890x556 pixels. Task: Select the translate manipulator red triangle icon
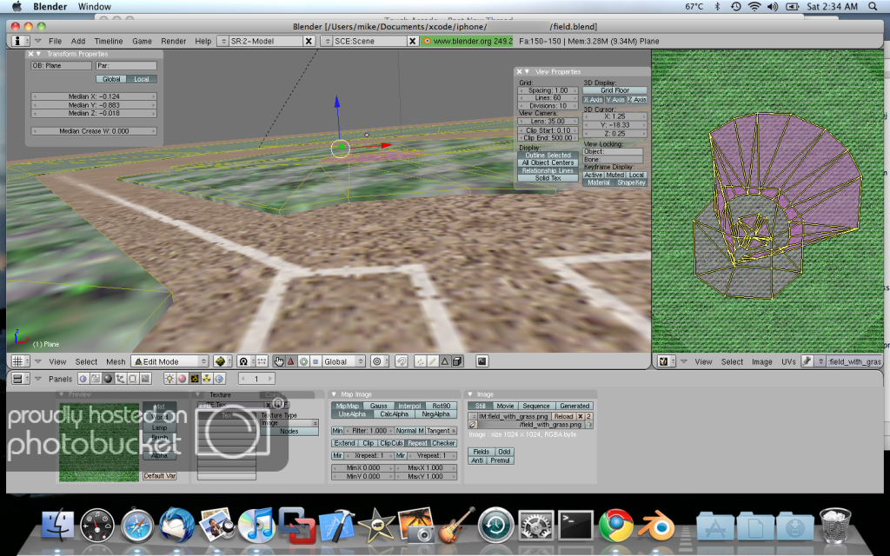290,361
